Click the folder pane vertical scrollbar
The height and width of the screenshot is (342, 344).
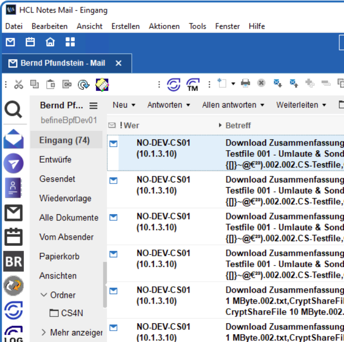pyautogui.click(x=105, y=285)
